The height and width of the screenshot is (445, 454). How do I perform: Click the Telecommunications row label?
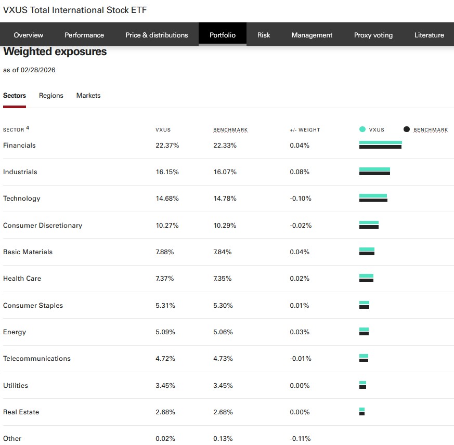pos(37,358)
